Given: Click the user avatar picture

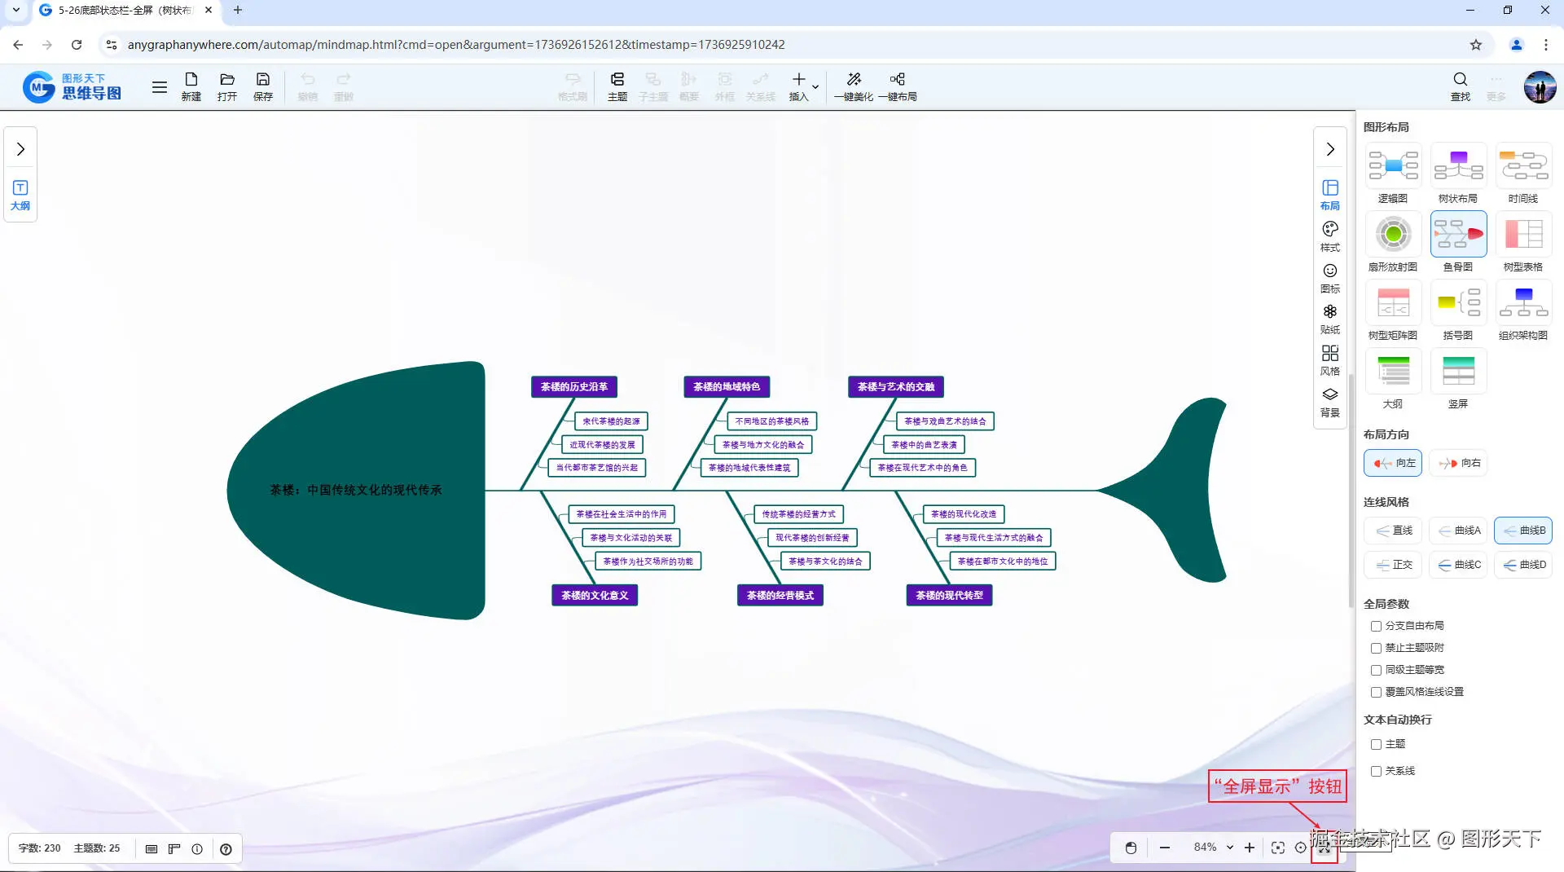Looking at the screenshot, I should (x=1540, y=86).
